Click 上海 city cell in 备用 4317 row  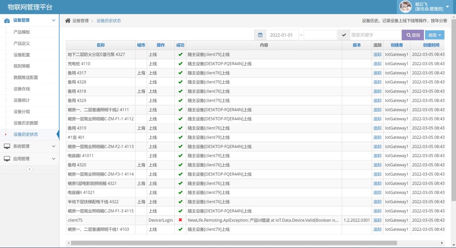point(141,73)
